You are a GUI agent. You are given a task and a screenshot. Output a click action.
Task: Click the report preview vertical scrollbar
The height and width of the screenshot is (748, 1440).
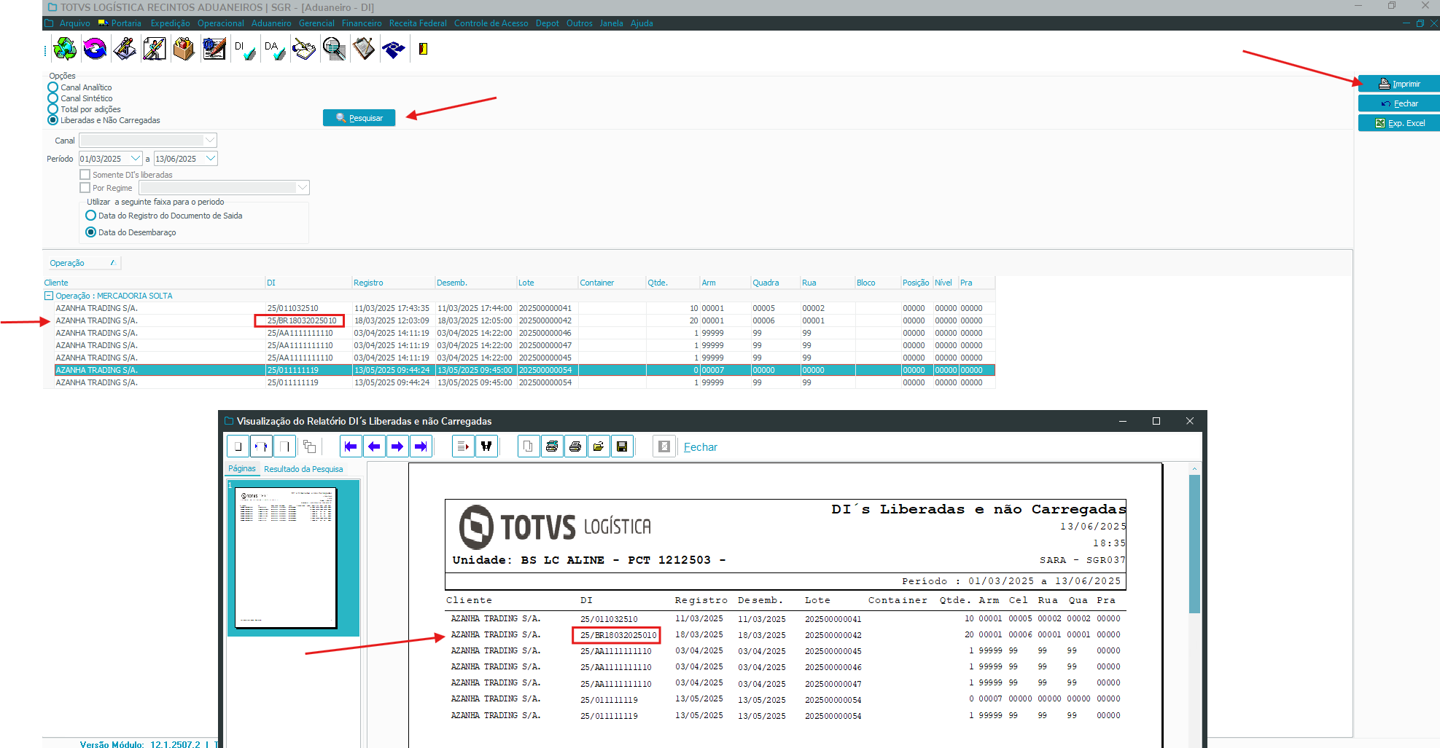[1194, 543]
